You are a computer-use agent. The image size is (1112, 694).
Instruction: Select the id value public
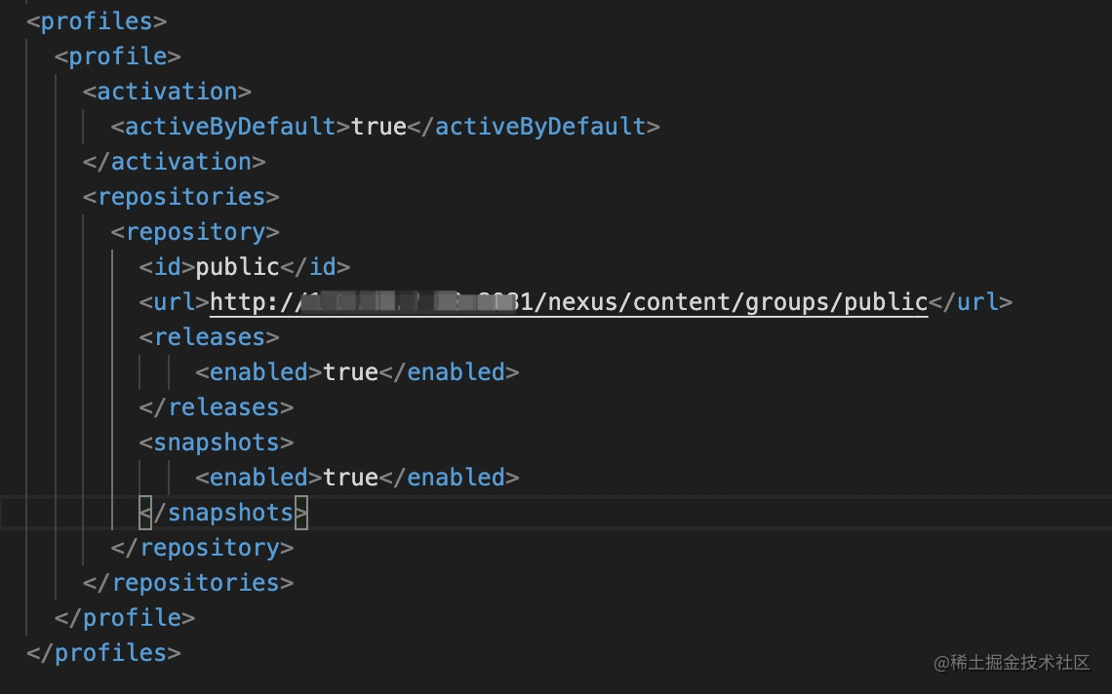[x=238, y=266]
